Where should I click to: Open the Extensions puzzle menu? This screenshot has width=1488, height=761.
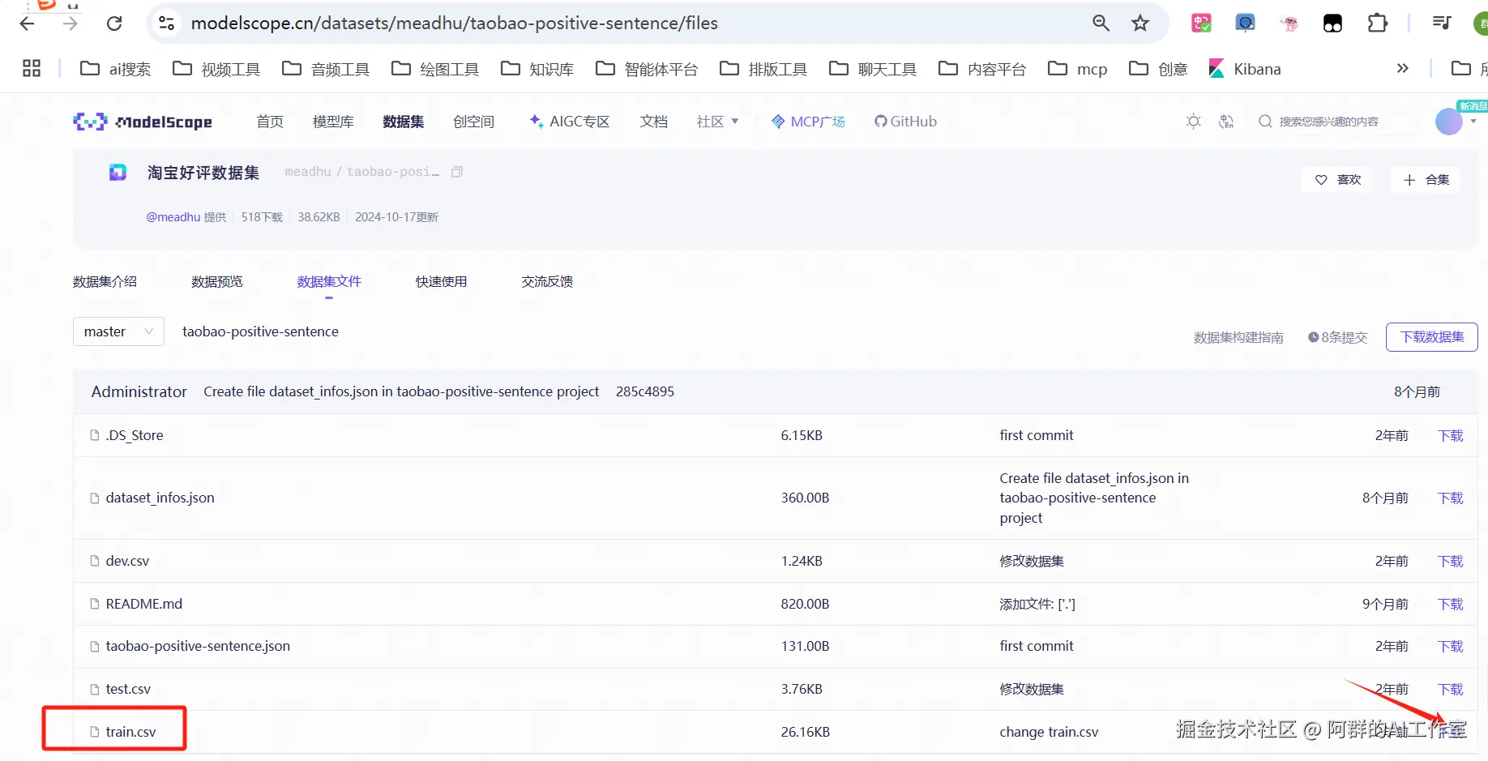[1377, 24]
